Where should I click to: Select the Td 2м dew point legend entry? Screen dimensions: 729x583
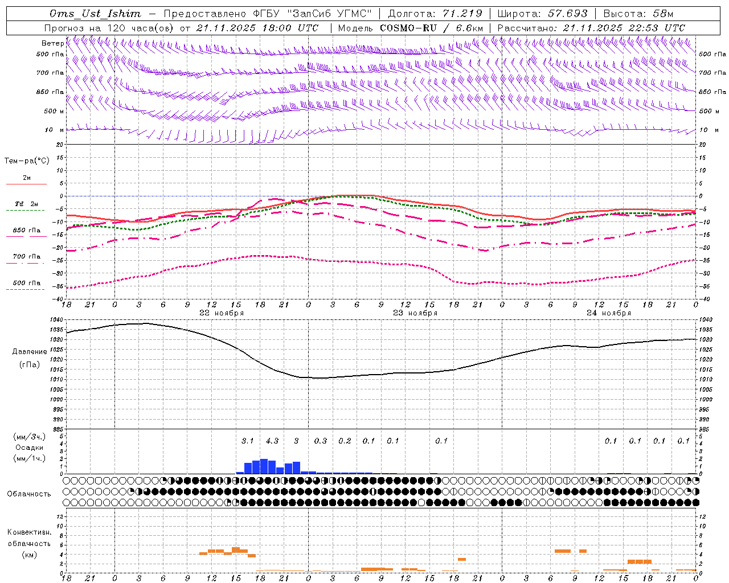coord(26,204)
